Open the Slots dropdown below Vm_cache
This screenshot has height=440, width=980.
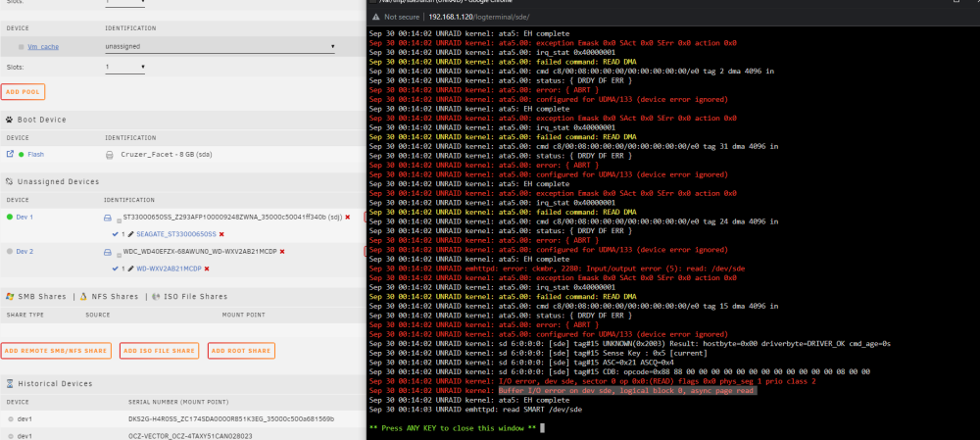click(x=125, y=67)
